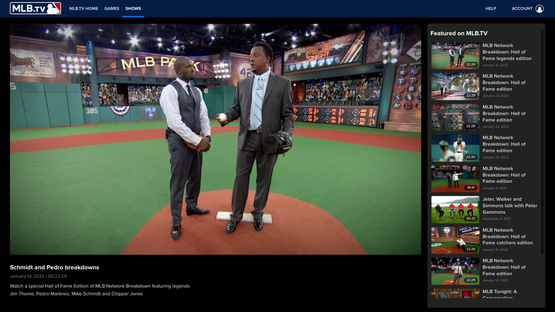The width and height of the screenshot is (555, 312).
Task: Click the 'Featured on MLB.TV' heading
Action: point(459,33)
